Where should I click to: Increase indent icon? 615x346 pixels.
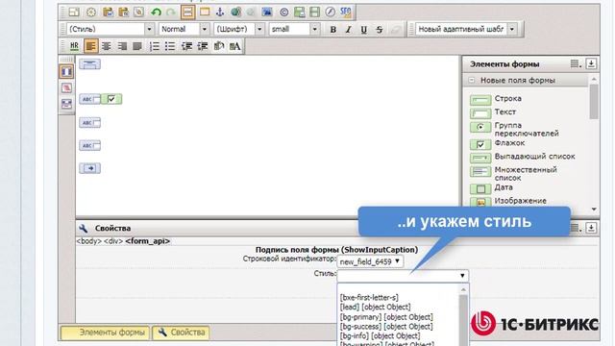(203, 46)
